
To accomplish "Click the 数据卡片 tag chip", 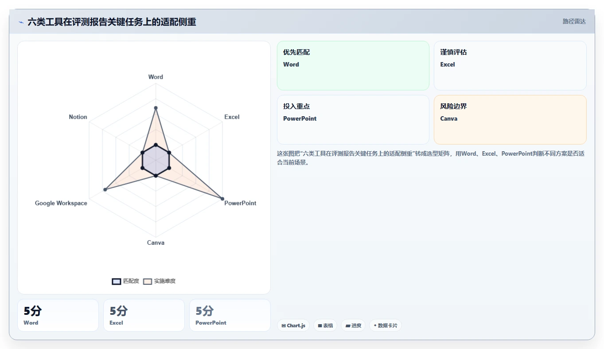I will 386,325.
